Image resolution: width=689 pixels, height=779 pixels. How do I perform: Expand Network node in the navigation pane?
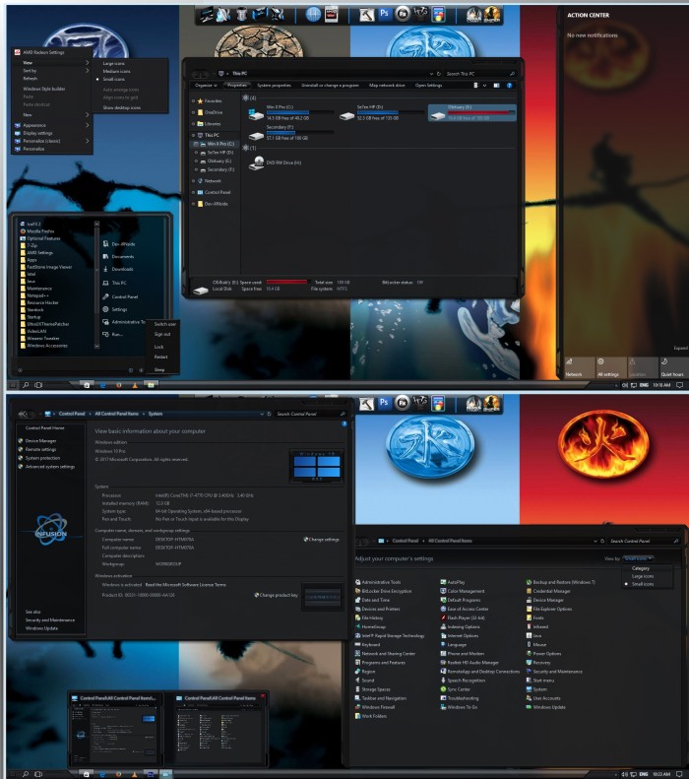click(194, 181)
